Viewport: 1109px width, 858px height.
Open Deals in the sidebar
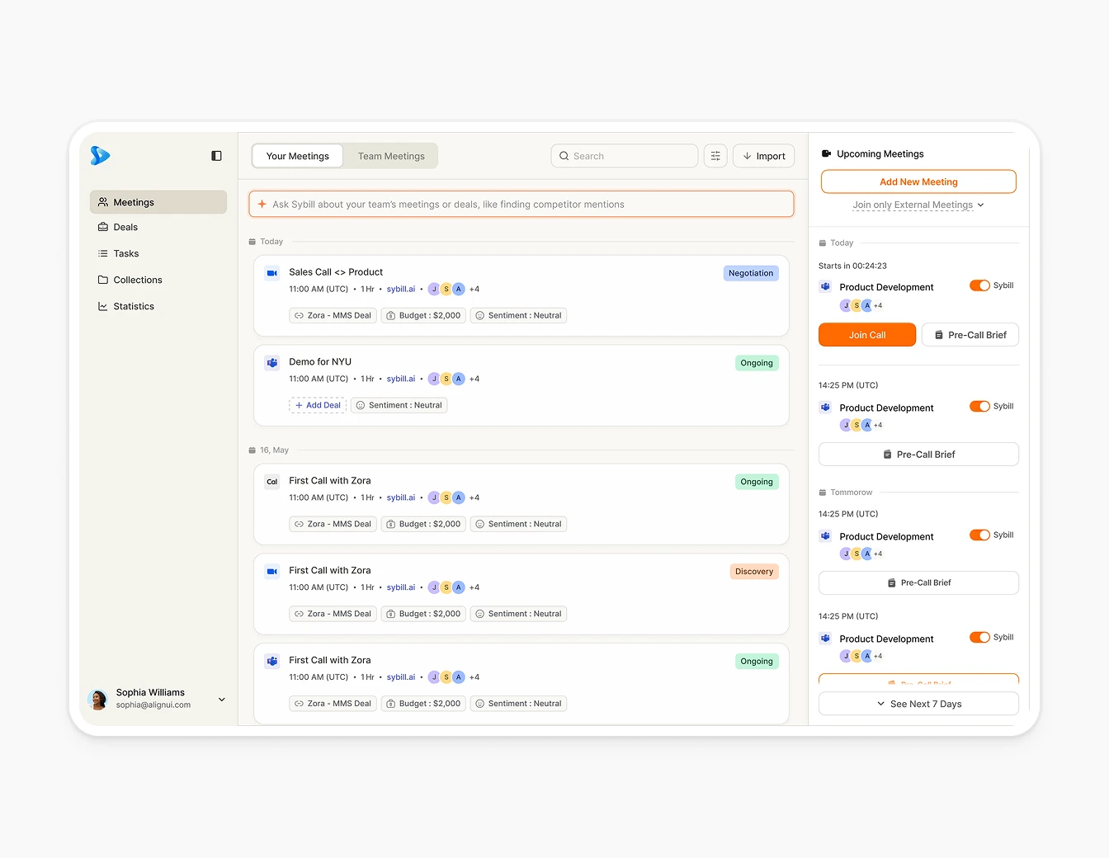pyautogui.click(x=125, y=227)
